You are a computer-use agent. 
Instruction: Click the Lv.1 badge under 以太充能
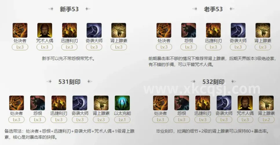[122, 120]
